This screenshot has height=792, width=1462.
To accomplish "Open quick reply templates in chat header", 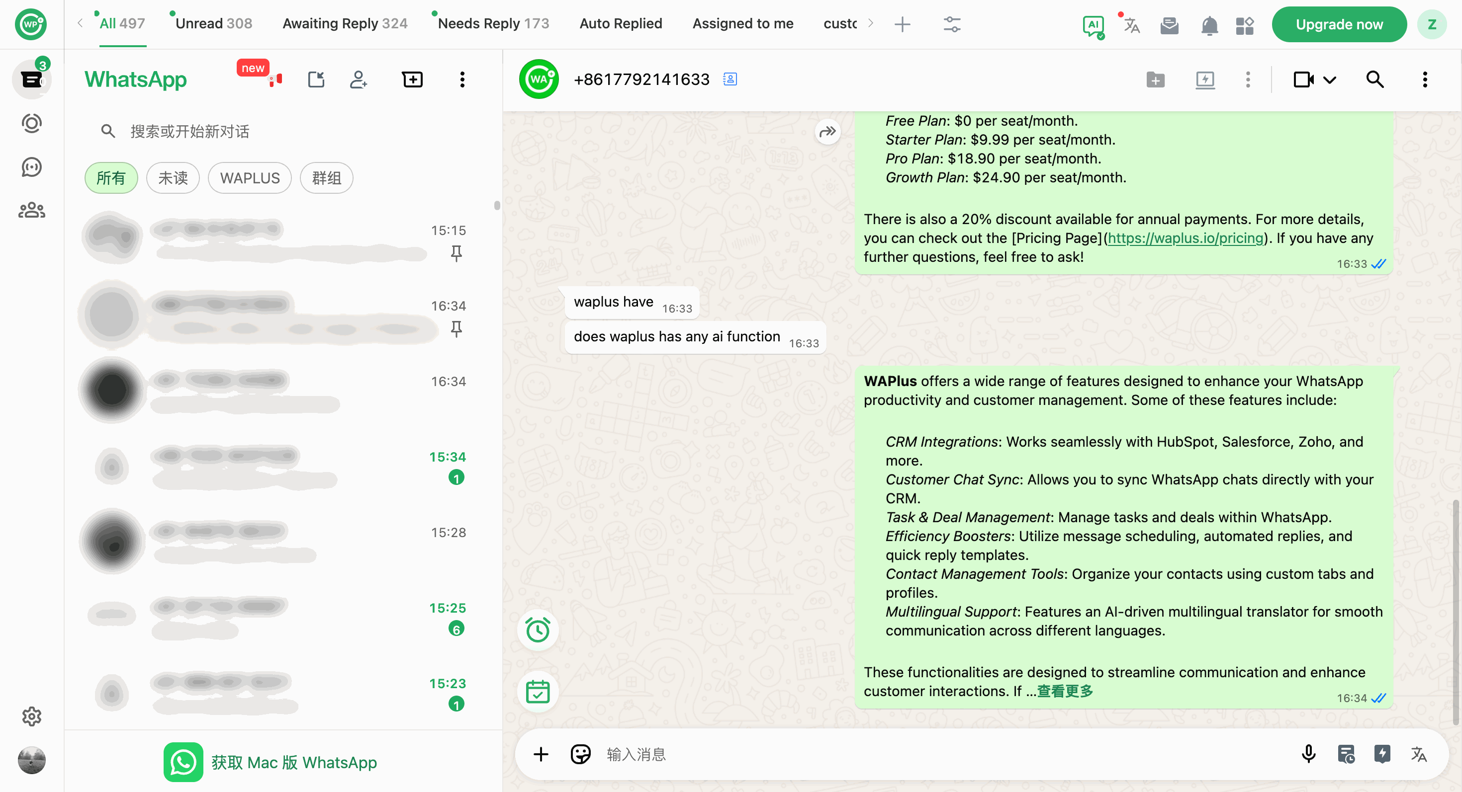I will 1205,79.
